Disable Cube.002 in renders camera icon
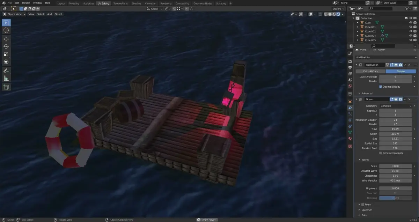This screenshot has width=419, height=222. (x=415, y=31)
